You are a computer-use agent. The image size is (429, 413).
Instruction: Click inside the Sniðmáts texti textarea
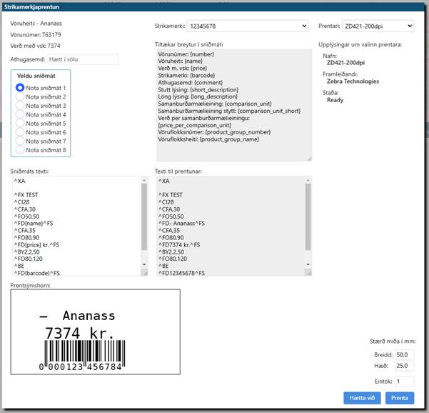pos(75,226)
